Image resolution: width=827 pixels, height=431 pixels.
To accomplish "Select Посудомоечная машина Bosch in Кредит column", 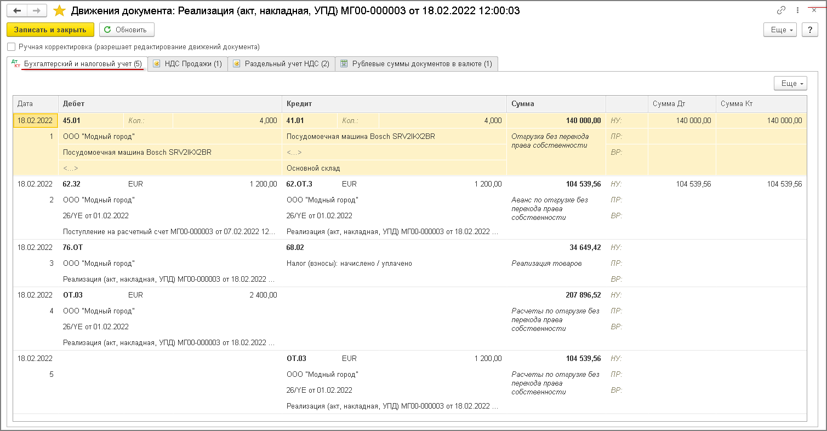I will coord(394,137).
